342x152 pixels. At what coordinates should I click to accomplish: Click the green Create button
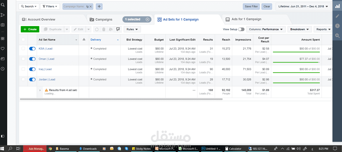click(x=30, y=29)
